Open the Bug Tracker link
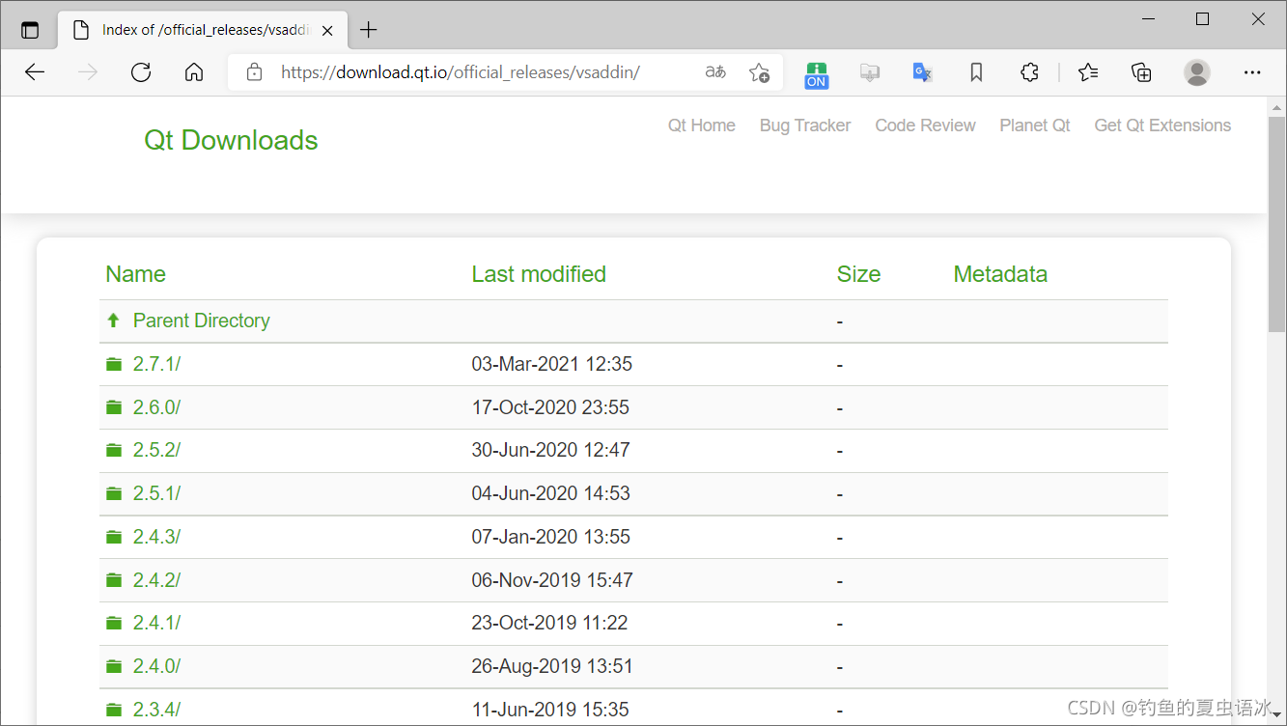Screen dimensions: 1287x726 (805, 126)
